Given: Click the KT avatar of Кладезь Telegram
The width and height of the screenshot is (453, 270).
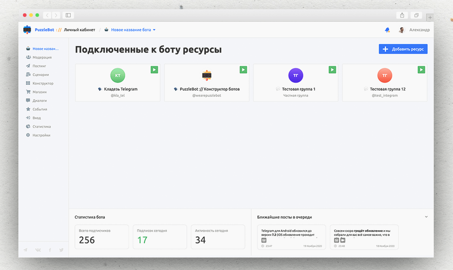Looking at the screenshot, I should click(x=118, y=75).
